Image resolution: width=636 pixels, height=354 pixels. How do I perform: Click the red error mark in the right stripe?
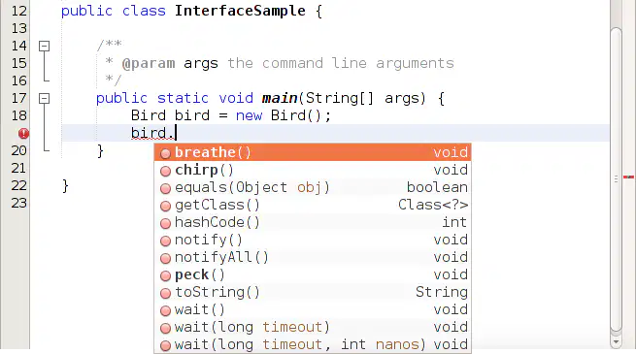point(628,177)
